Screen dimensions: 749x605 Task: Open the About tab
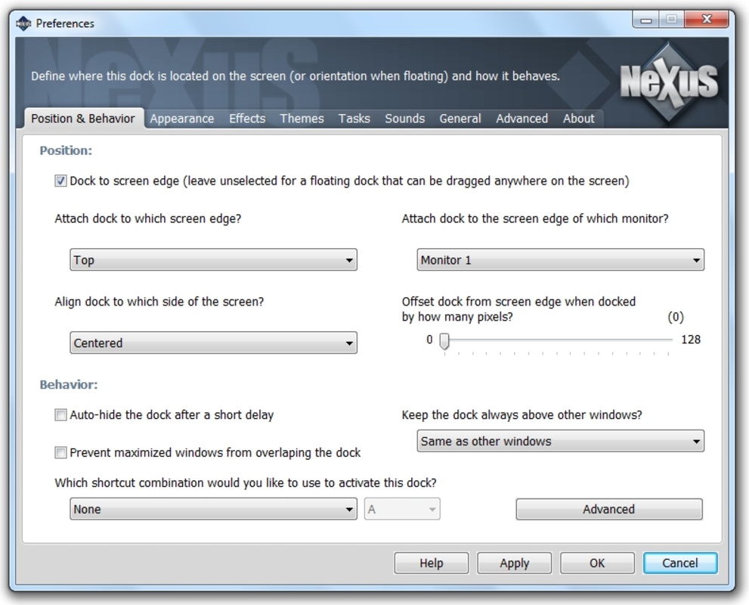578,119
